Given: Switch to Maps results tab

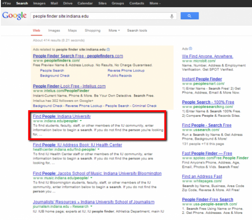Looking at the screenshot, I should (73, 30).
